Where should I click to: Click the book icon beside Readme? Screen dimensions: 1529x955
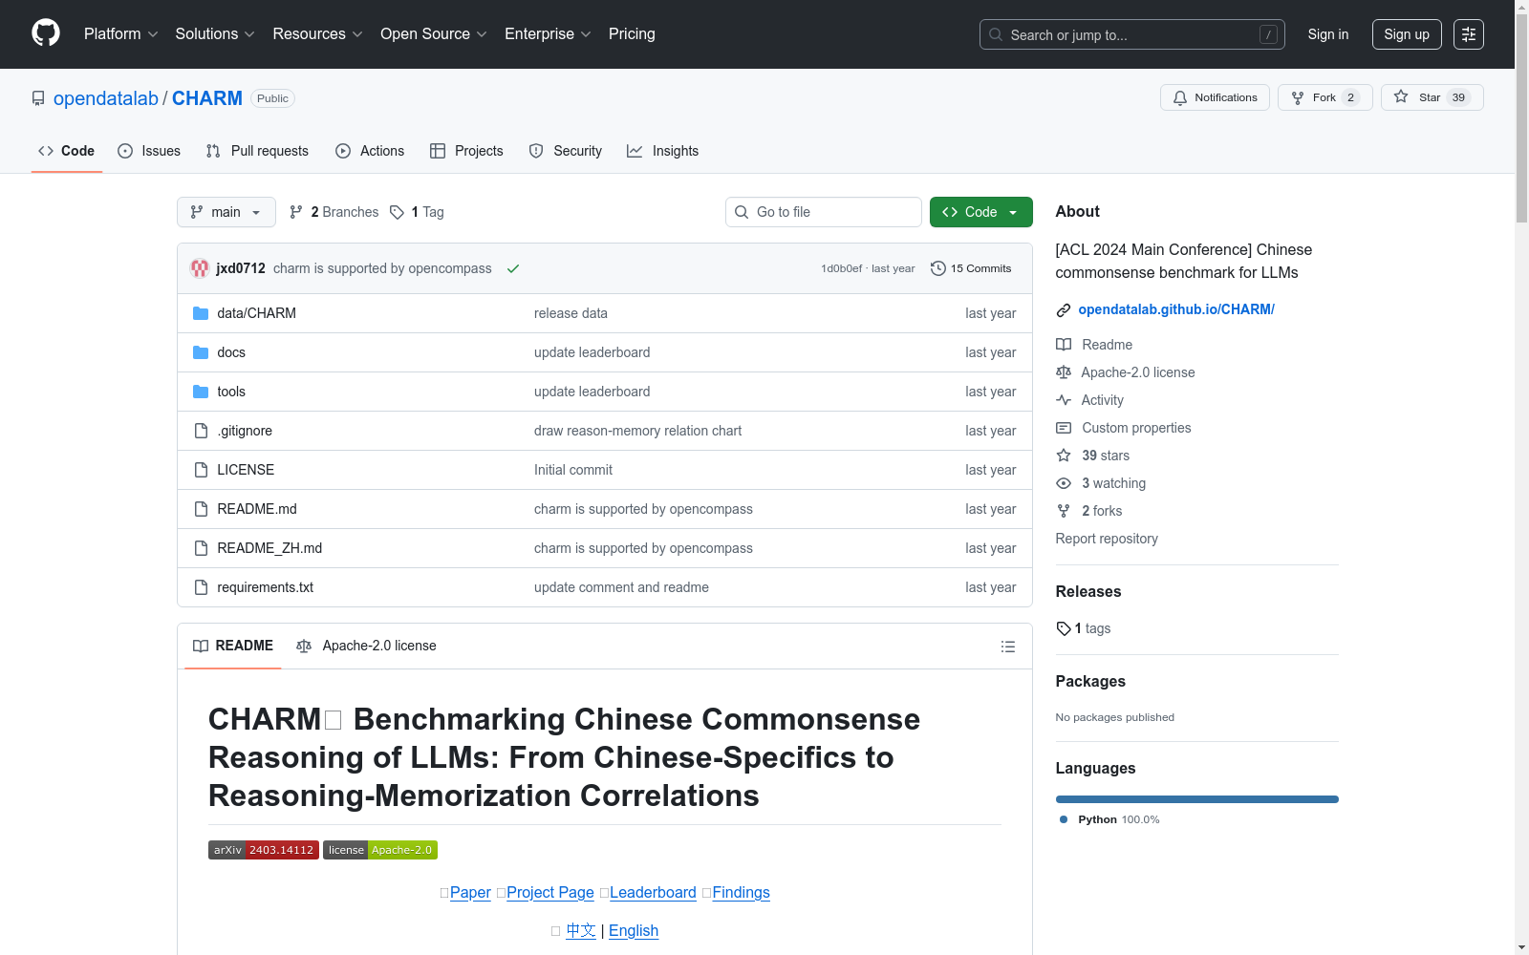(x=1064, y=345)
